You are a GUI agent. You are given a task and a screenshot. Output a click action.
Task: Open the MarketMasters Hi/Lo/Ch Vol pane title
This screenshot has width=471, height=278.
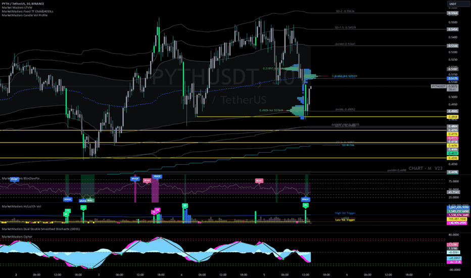21,206
